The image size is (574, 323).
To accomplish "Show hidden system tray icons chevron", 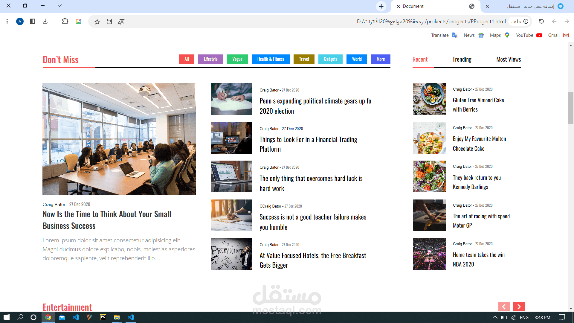I will click(x=495, y=317).
